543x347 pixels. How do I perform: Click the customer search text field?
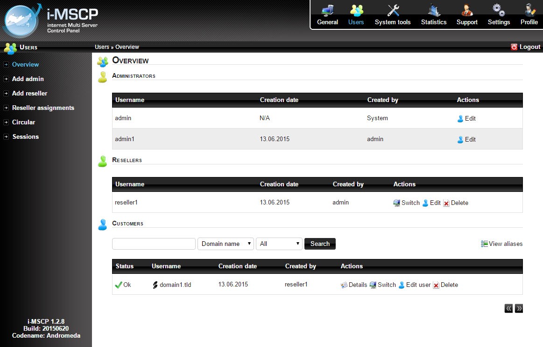click(154, 244)
